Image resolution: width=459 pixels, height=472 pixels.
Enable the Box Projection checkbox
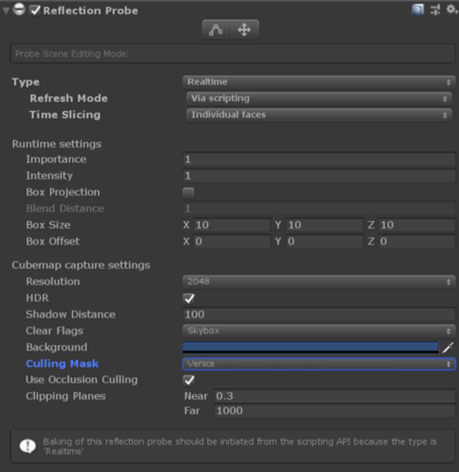coord(188,192)
